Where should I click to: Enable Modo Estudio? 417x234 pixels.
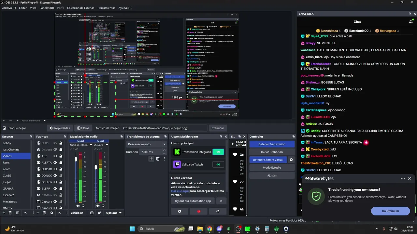pos(272,168)
